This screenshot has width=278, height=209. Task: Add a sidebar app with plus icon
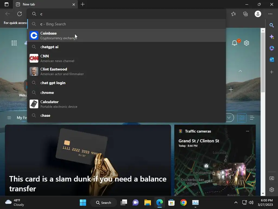coord(271,72)
